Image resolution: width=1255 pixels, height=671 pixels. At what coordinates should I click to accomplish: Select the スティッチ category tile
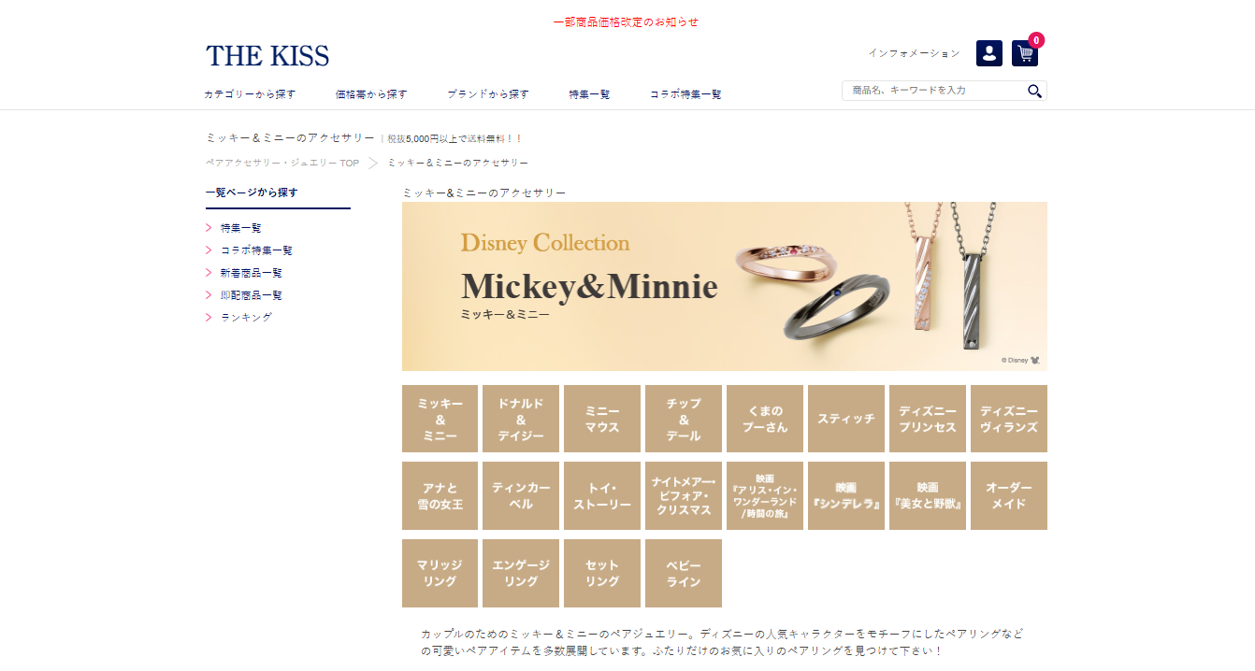click(x=846, y=419)
